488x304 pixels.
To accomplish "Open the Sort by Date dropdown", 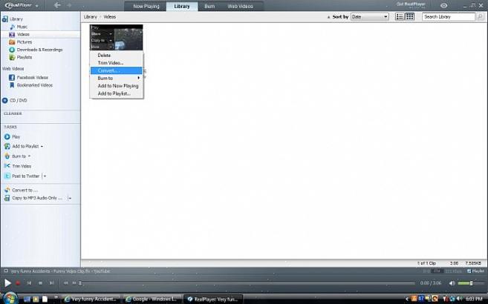I will [x=369, y=17].
